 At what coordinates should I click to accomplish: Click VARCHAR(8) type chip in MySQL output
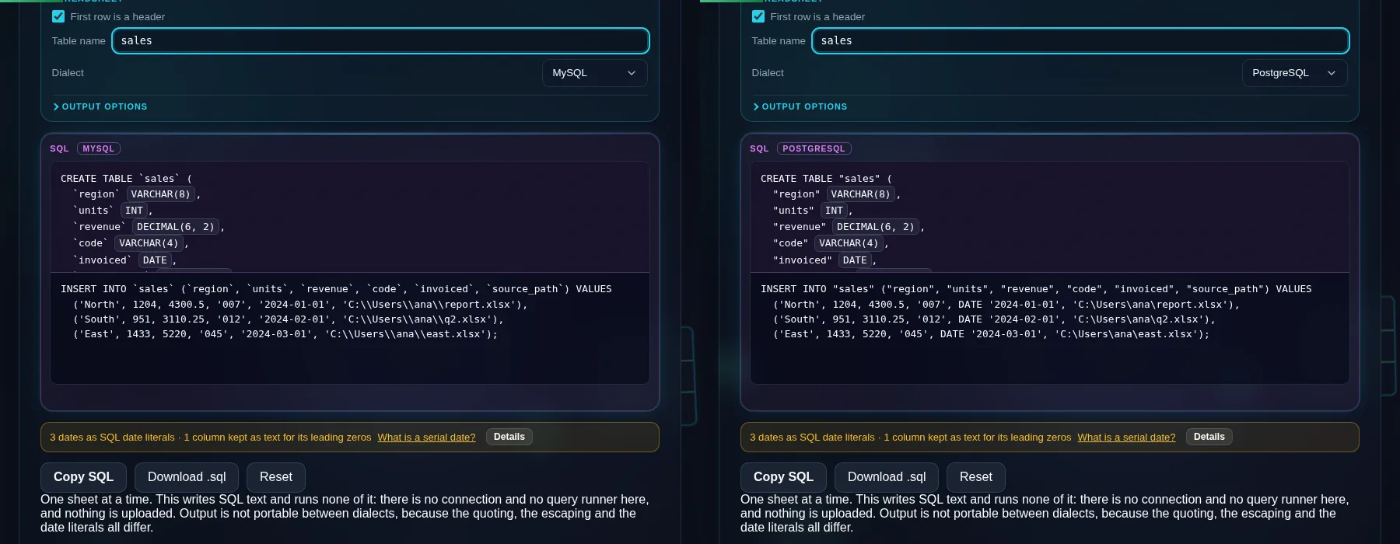click(x=161, y=194)
